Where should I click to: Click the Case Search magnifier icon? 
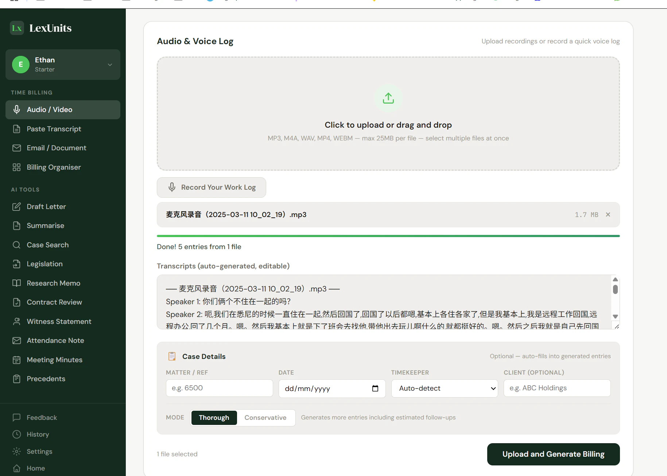click(16, 245)
